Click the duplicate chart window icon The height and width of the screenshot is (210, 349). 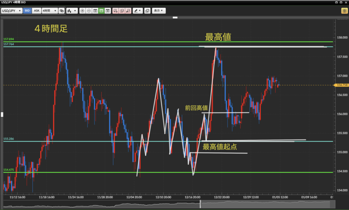pyautogui.click(x=62, y=11)
